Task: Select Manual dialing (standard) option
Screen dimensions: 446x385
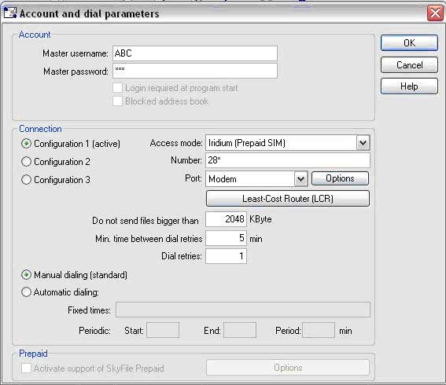Action: tap(26, 275)
